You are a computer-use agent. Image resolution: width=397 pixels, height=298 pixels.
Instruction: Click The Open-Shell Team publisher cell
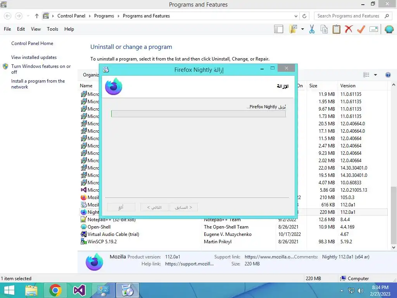(226, 227)
